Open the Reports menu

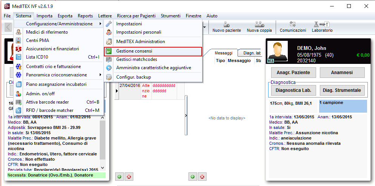coord(85,16)
